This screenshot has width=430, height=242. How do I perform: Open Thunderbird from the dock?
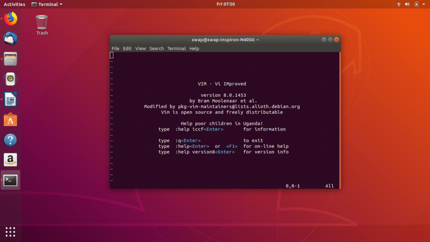(10, 39)
